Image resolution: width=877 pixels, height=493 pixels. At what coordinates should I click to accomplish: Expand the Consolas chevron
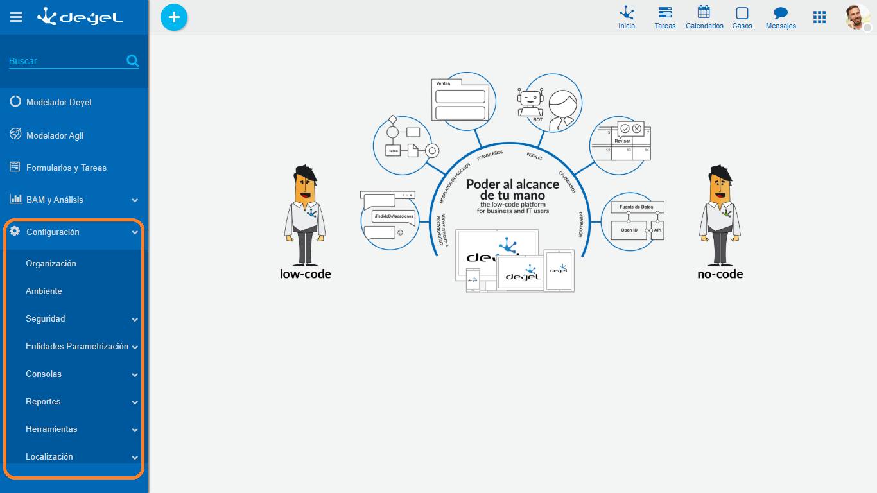point(135,374)
